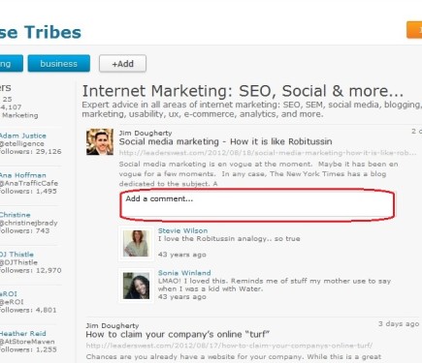Visit eROI member profile link
Image resolution: width=422 pixels, height=363 pixels.
pyautogui.click(x=9, y=294)
